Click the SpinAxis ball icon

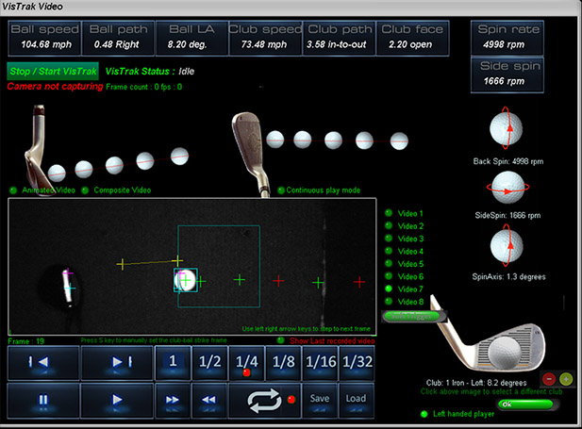pos(507,246)
